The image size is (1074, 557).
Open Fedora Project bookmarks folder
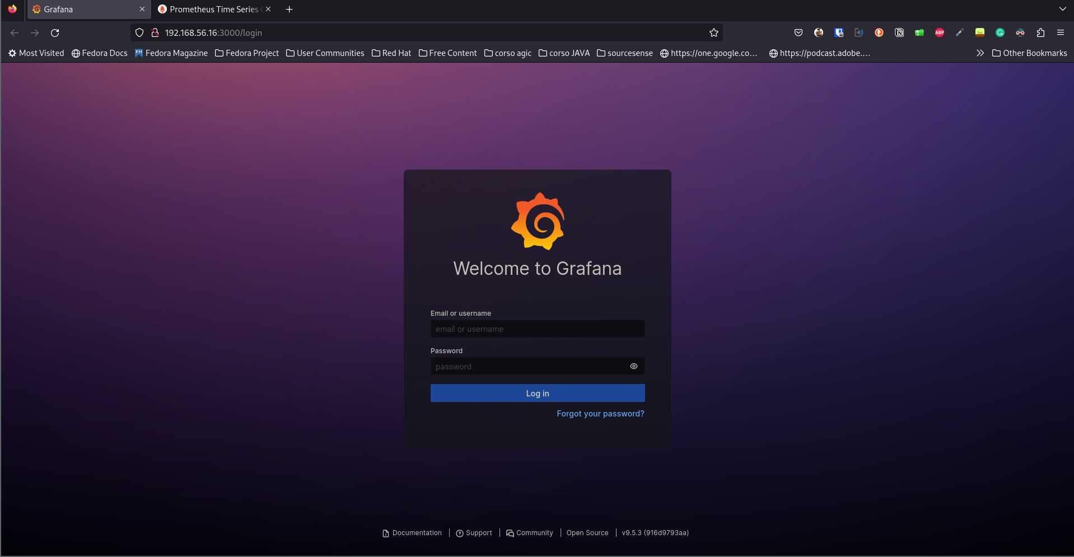pyautogui.click(x=247, y=53)
